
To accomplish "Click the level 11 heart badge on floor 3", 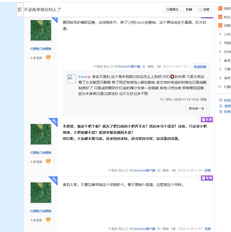I will 48,162.
